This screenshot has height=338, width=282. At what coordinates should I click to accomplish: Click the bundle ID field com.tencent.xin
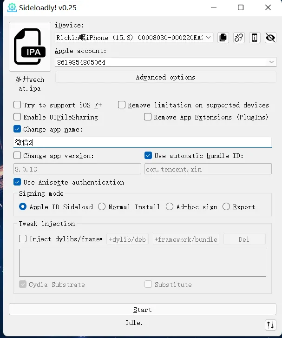click(208, 169)
